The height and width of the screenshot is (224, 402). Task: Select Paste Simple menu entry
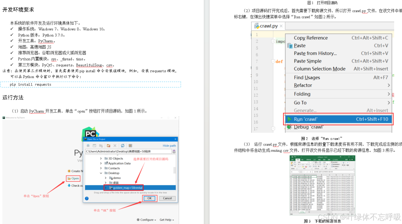(338, 61)
